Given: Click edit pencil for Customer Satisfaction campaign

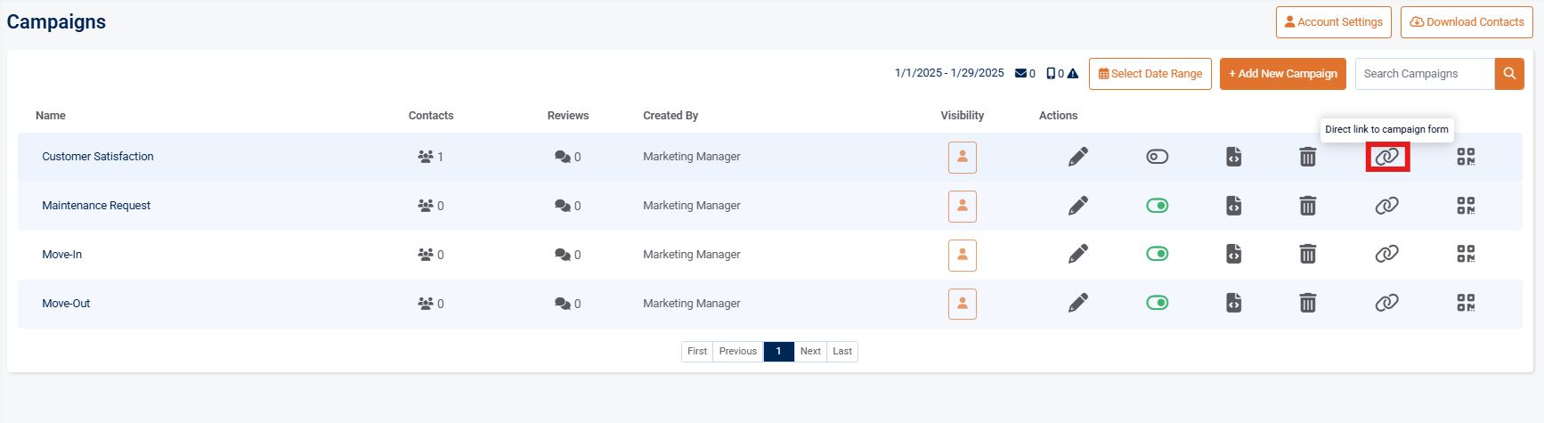Looking at the screenshot, I should [x=1077, y=157].
